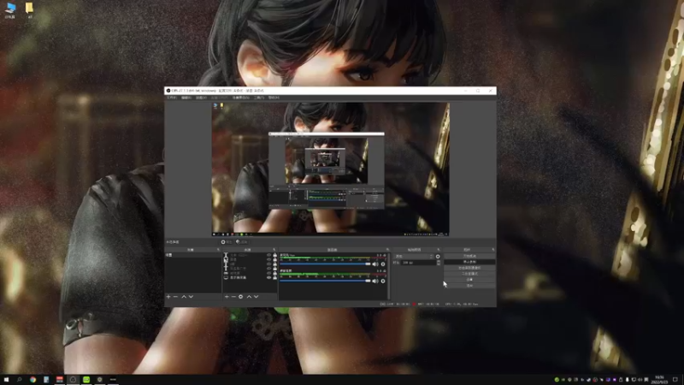Screen dimensions: 684x385
Task: Remove selected scene with minus icon
Action: [x=176, y=297]
